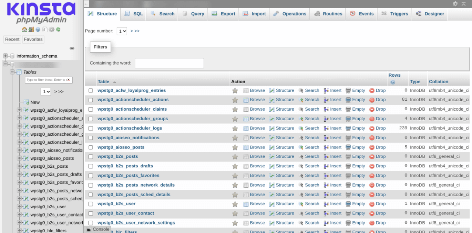
Task: Select the wpstg0_b2s_user_contact row checkbox
Action: [x=91, y=213]
